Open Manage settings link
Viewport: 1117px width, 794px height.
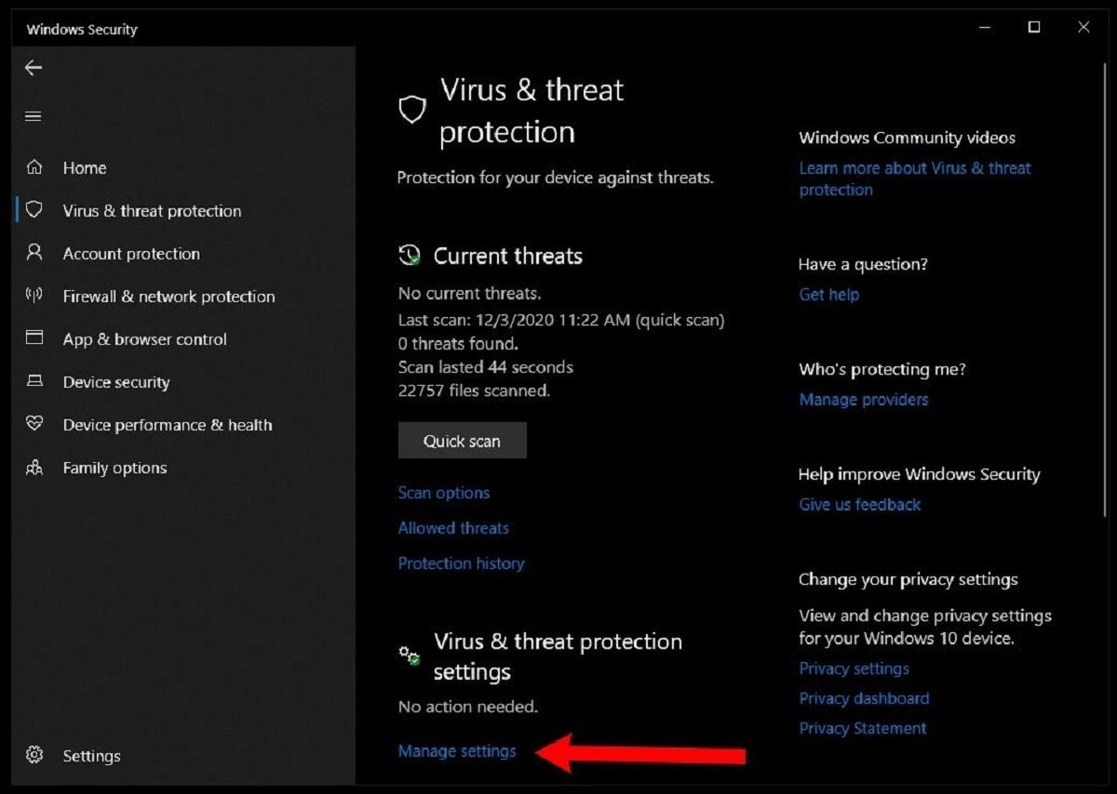point(457,751)
